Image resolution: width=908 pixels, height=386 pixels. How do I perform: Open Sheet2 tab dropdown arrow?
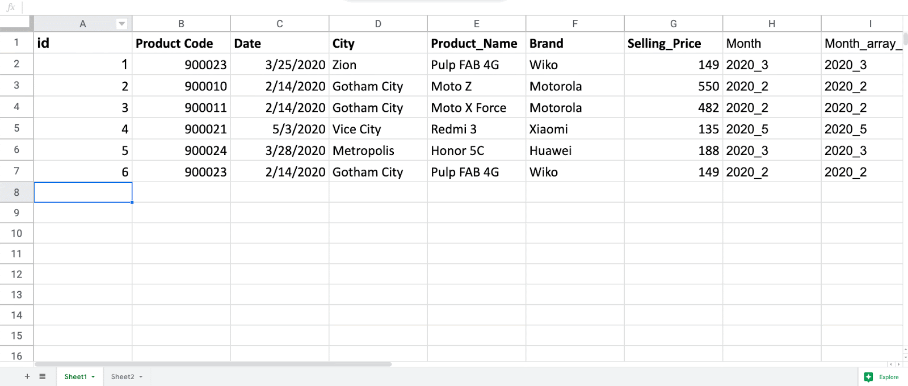pyautogui.click(x=141, y=377)
